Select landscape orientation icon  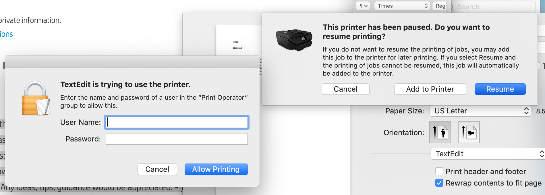tap(469, 132)
